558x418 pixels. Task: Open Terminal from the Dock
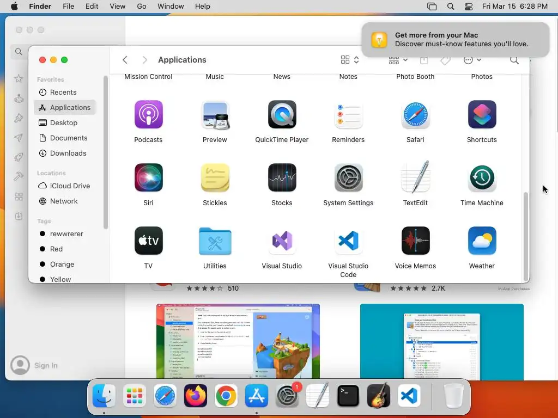(x=348, y=396)
